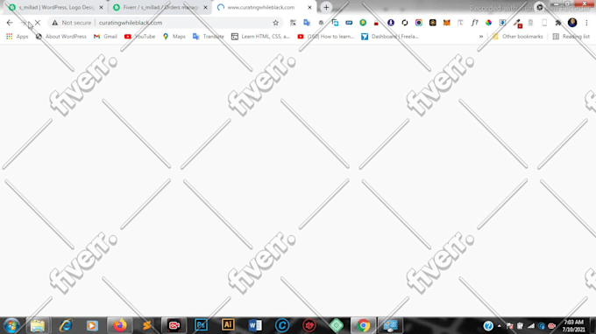
Task: Open the Maps bookmark
Action: tap(174, 37)
